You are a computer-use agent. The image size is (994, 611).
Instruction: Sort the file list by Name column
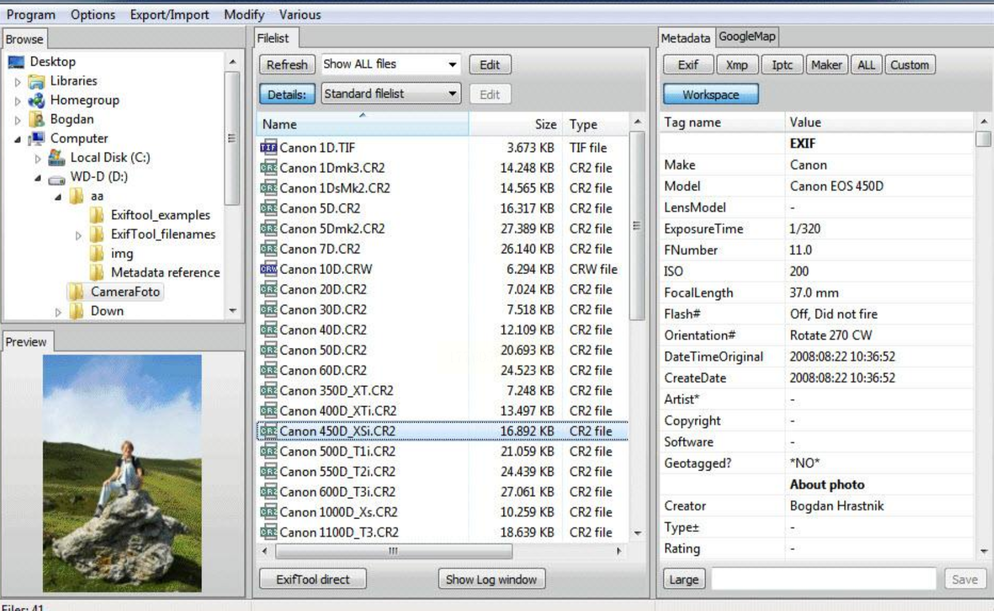363,124
